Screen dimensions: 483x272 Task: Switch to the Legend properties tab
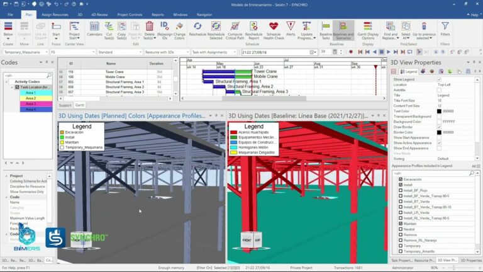pos(409,71)
